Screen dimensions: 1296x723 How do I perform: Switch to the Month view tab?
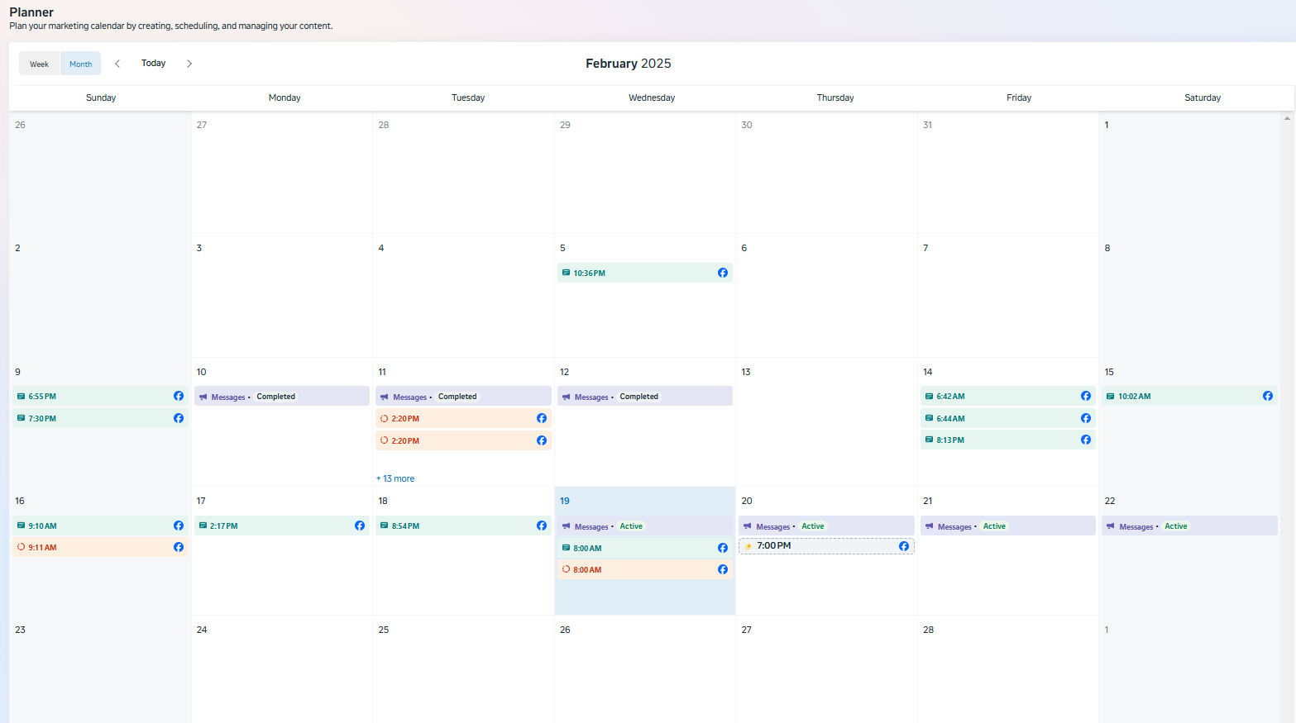(81, 64)
